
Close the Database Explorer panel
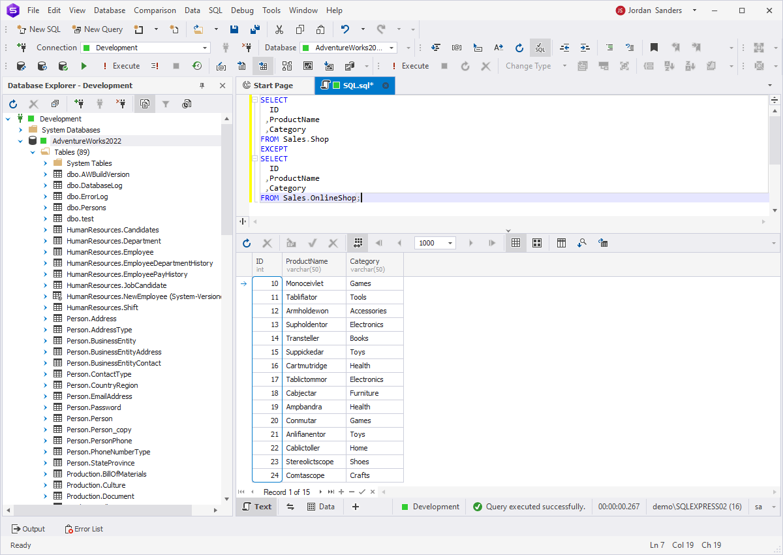(223, 86)
